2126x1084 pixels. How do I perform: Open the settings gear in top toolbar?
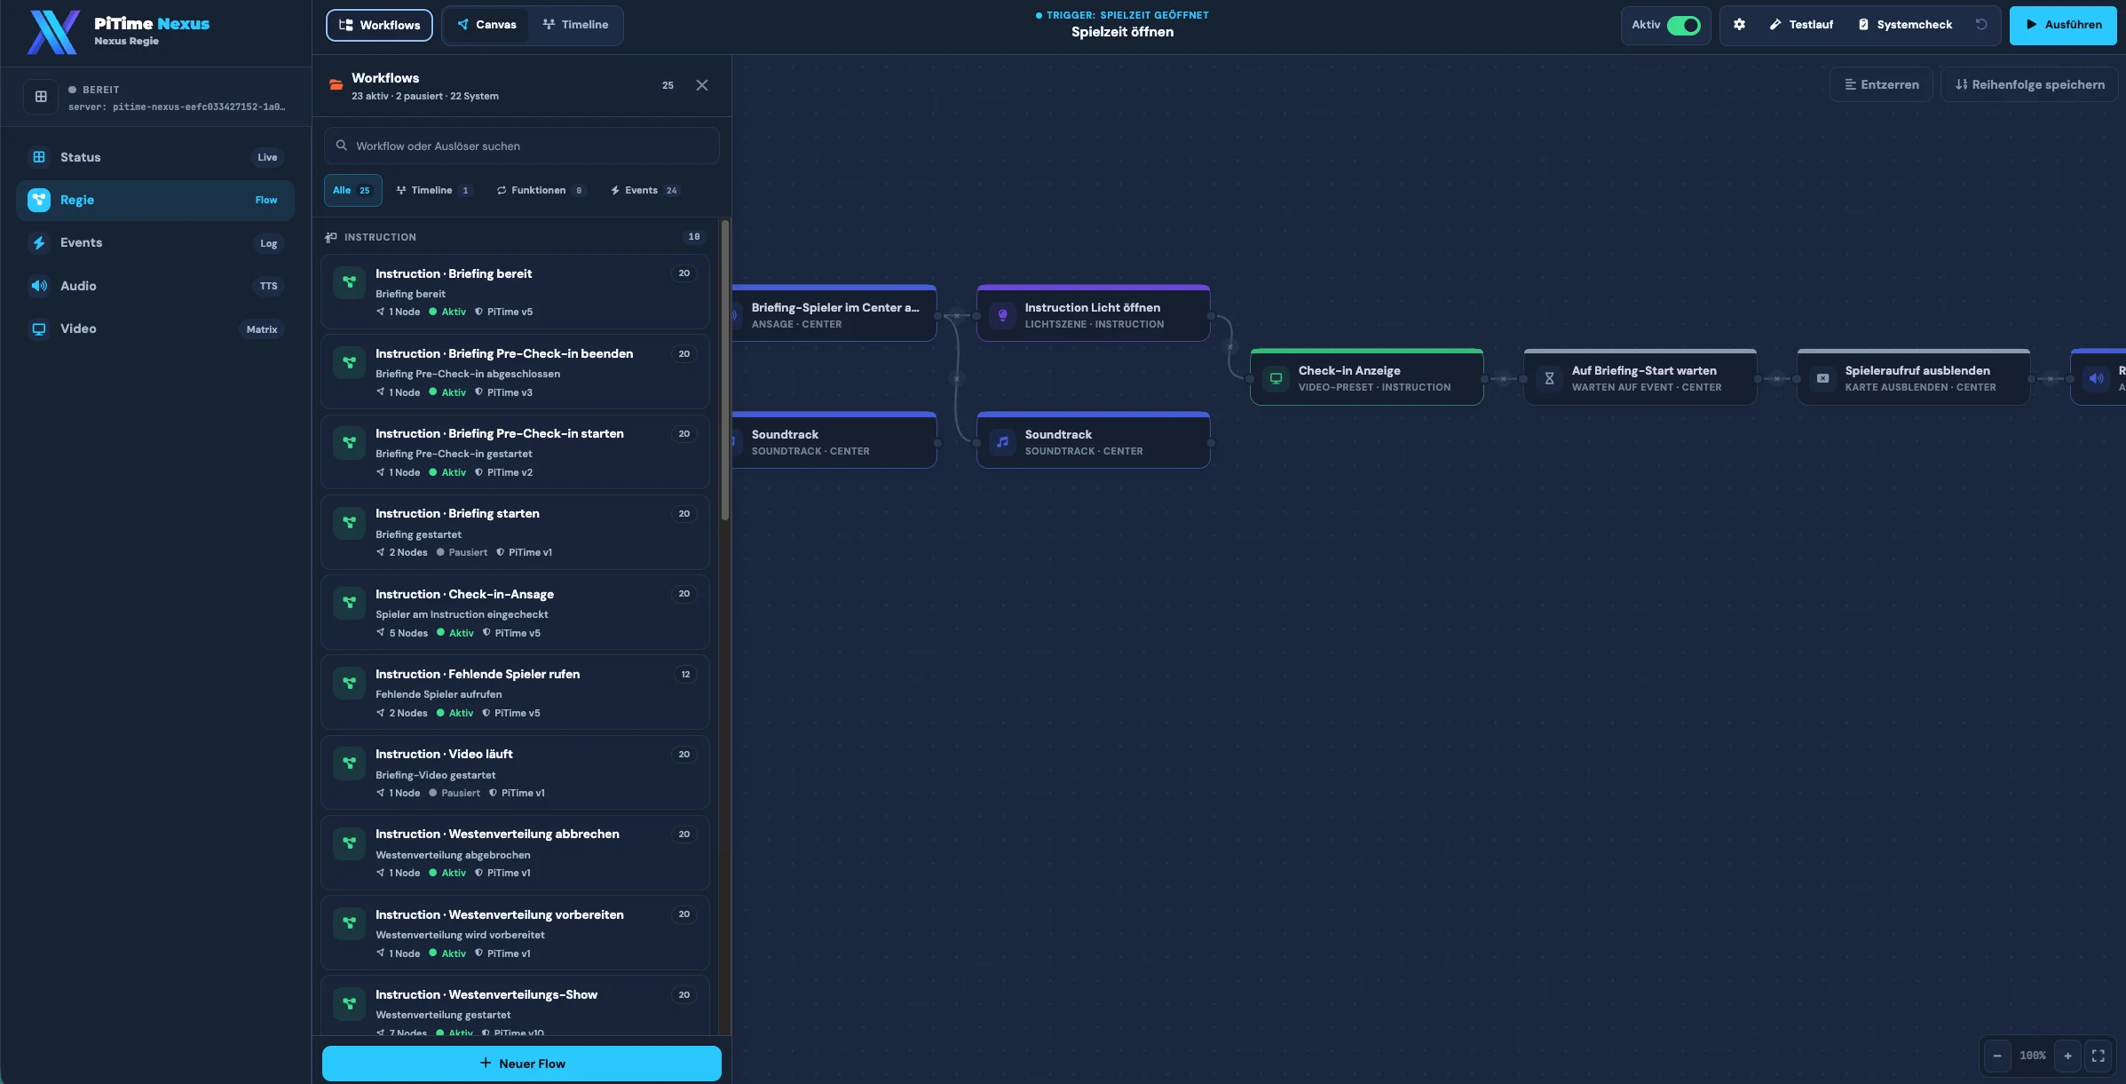(x=1739, y=25)
